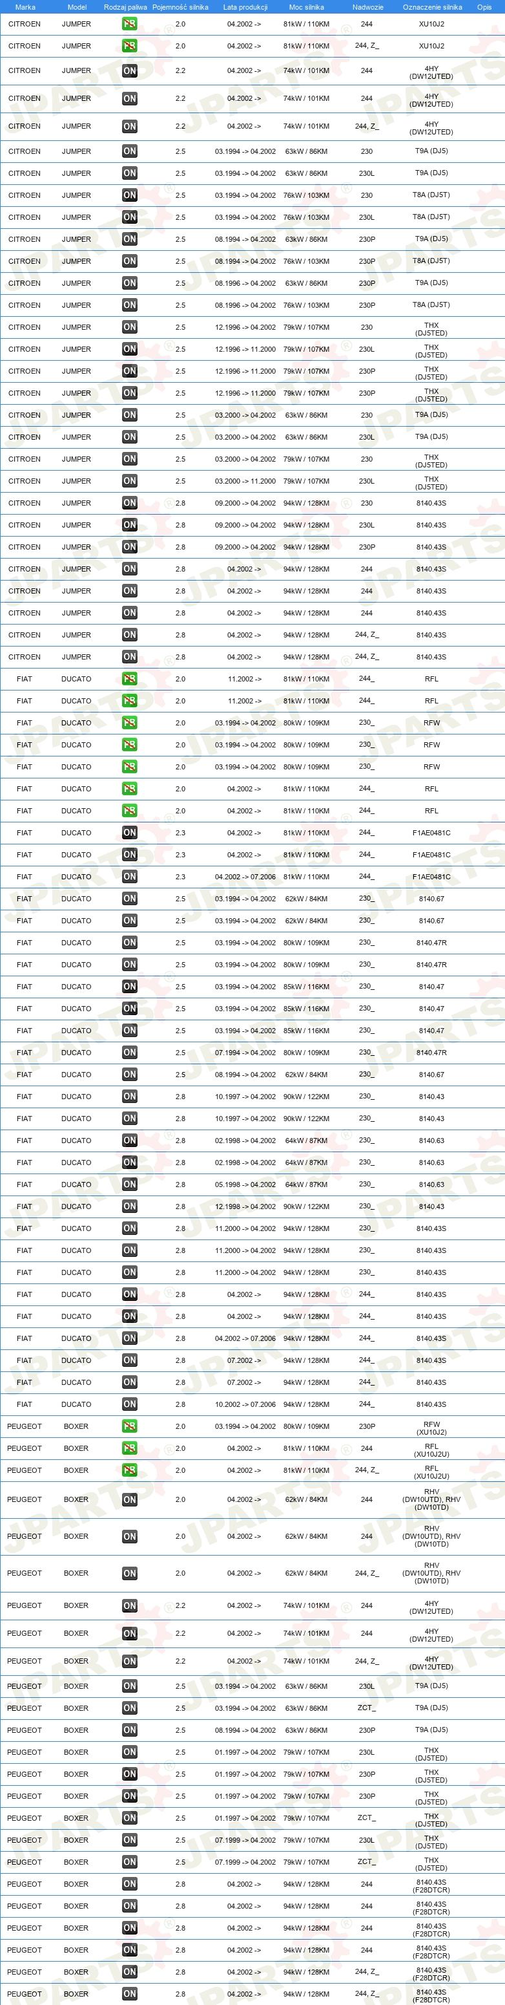Click the ON icon in Fiat Ducato 2.3 04.2002 -> 07.2006 row

130,876
